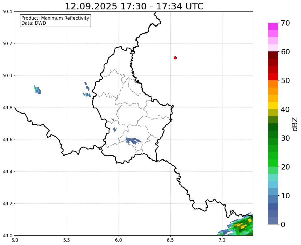
Task: Click the latitude axis label 49.6
Action: click(7, 140)
